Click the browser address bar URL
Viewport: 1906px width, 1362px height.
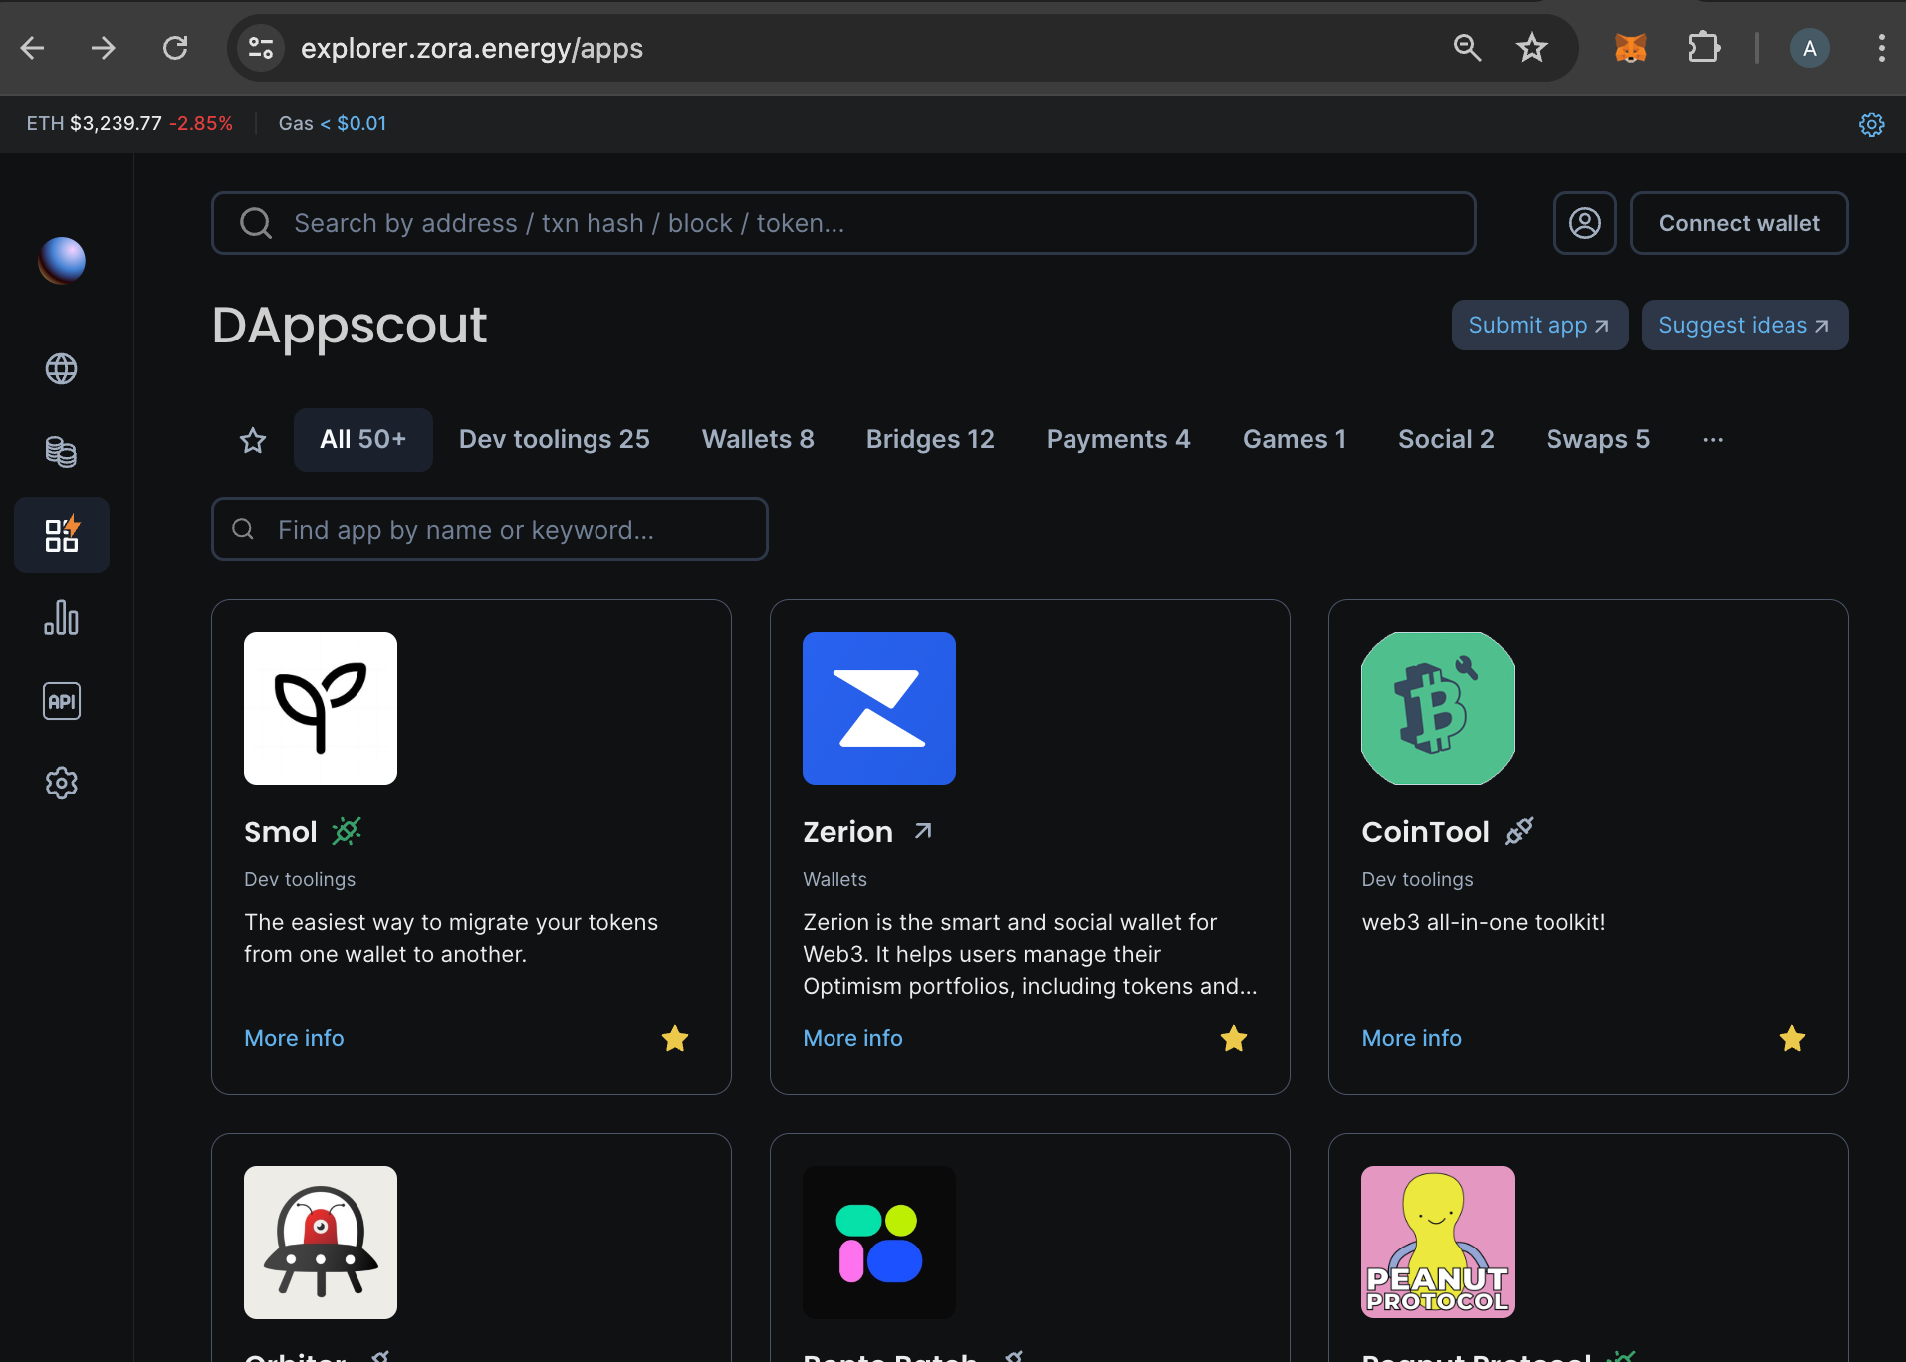click(x=472, y=48)
